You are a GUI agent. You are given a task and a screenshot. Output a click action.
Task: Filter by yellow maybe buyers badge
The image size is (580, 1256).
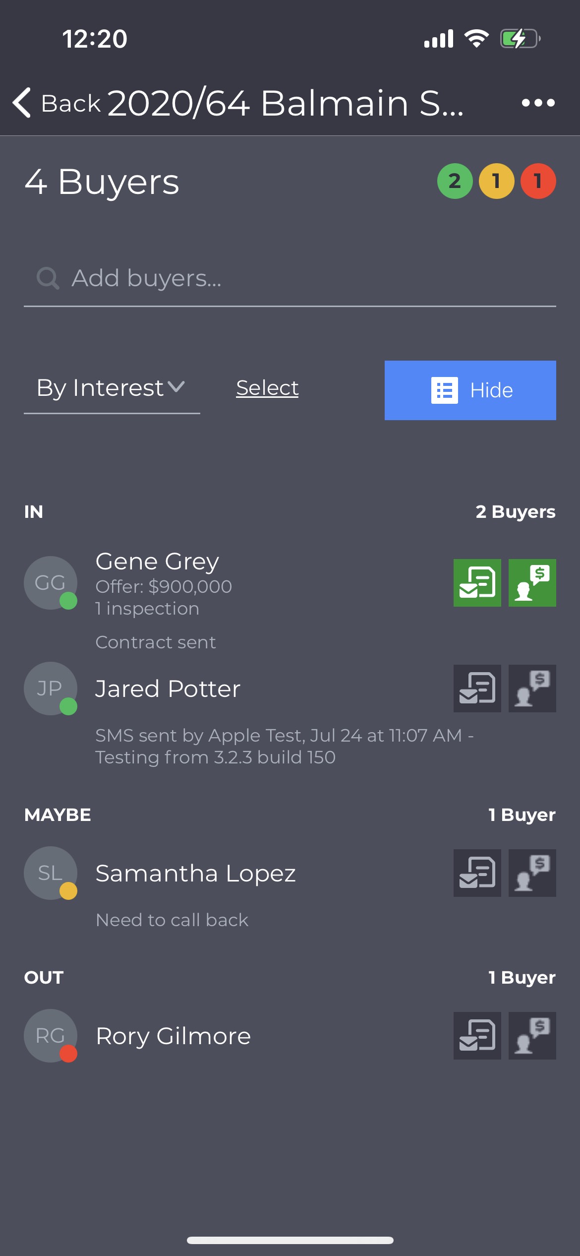click(x=497, y=181)
